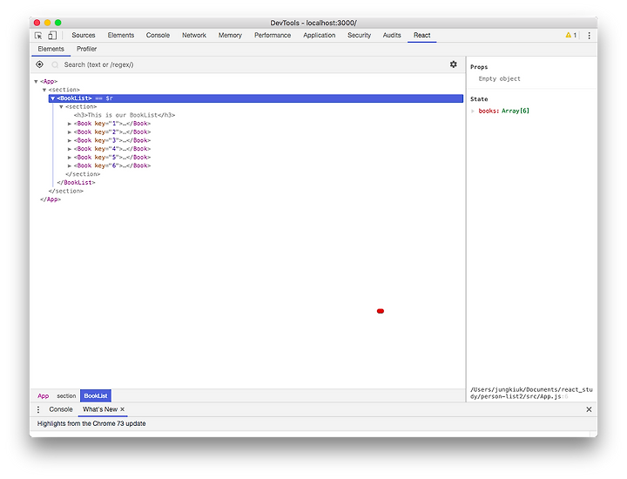Open the App.js source file path link

point(531,393)
